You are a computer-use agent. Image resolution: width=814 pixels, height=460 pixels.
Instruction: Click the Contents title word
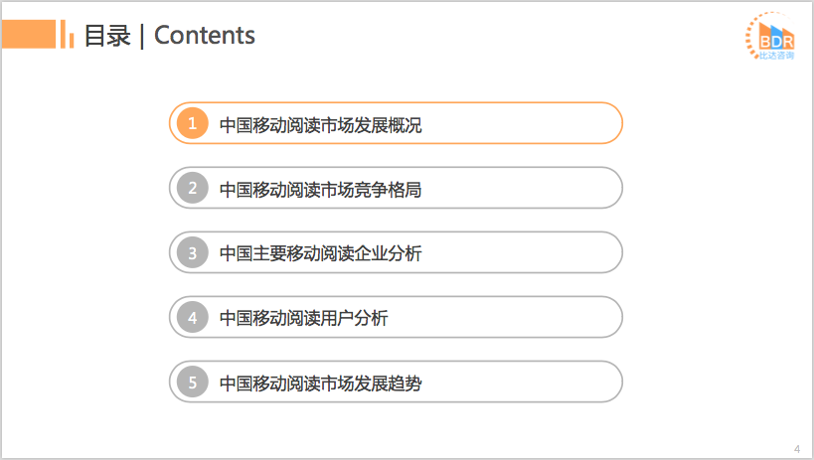[205, 36]
